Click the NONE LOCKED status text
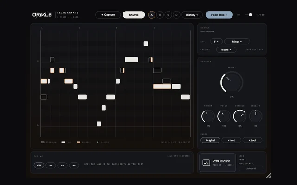Screen dimensions: 297x185 coord(245,163)
